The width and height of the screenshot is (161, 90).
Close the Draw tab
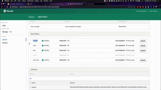click(x=45, y=4)
